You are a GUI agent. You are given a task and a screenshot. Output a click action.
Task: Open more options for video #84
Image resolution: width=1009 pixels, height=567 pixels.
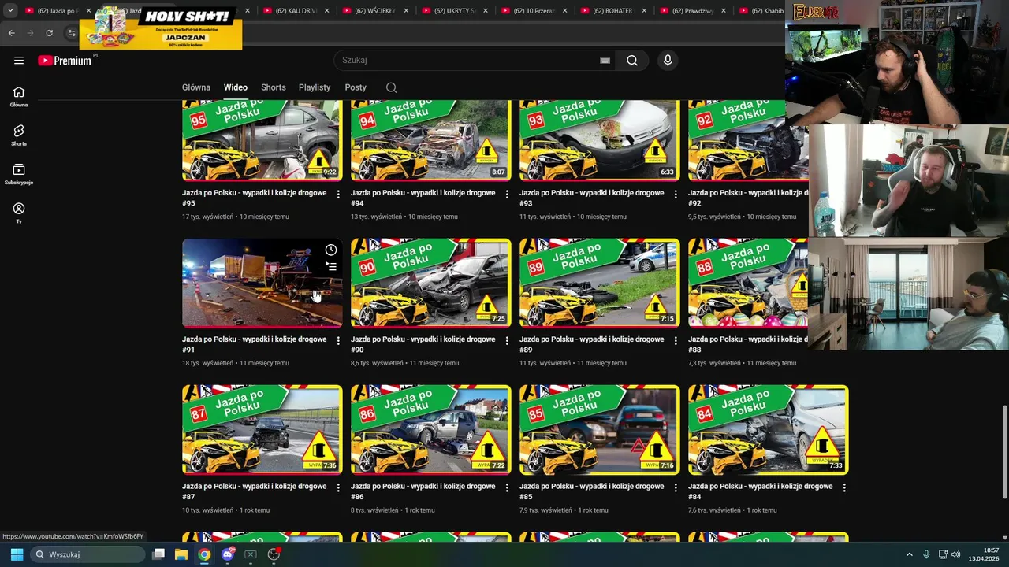tap(844, 487)
